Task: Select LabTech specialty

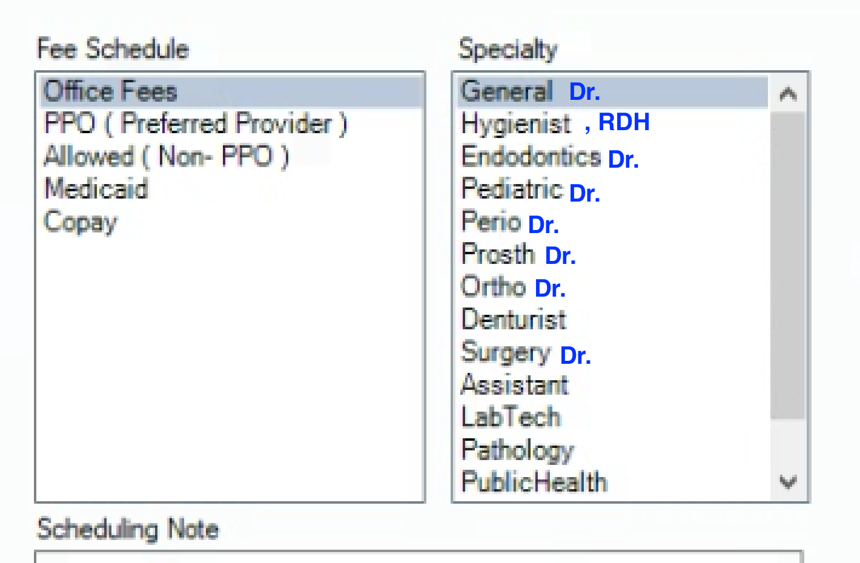Action: pyautogui.click(x=511, y=417)
